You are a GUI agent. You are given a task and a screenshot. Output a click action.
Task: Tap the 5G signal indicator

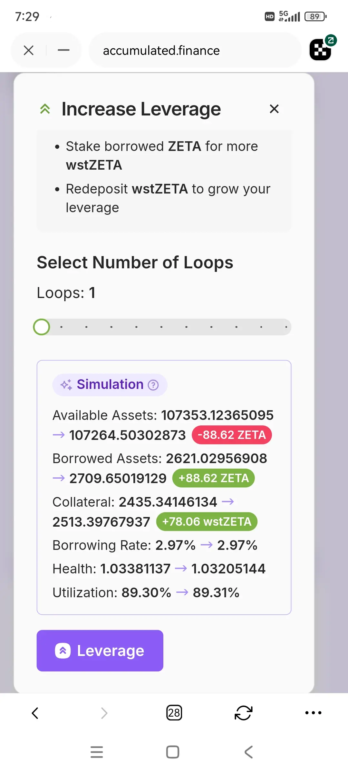pos(289,16)
